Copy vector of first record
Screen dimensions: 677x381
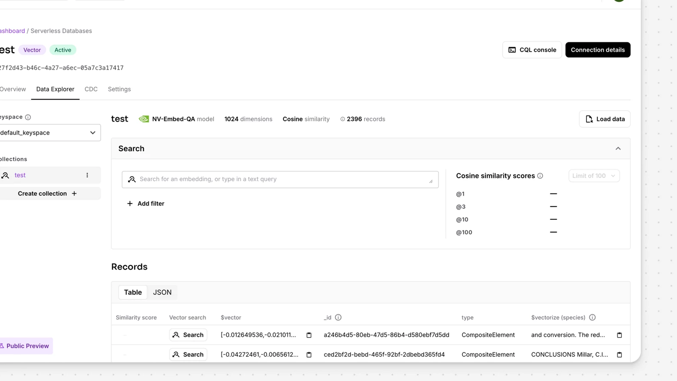point(309,335)
